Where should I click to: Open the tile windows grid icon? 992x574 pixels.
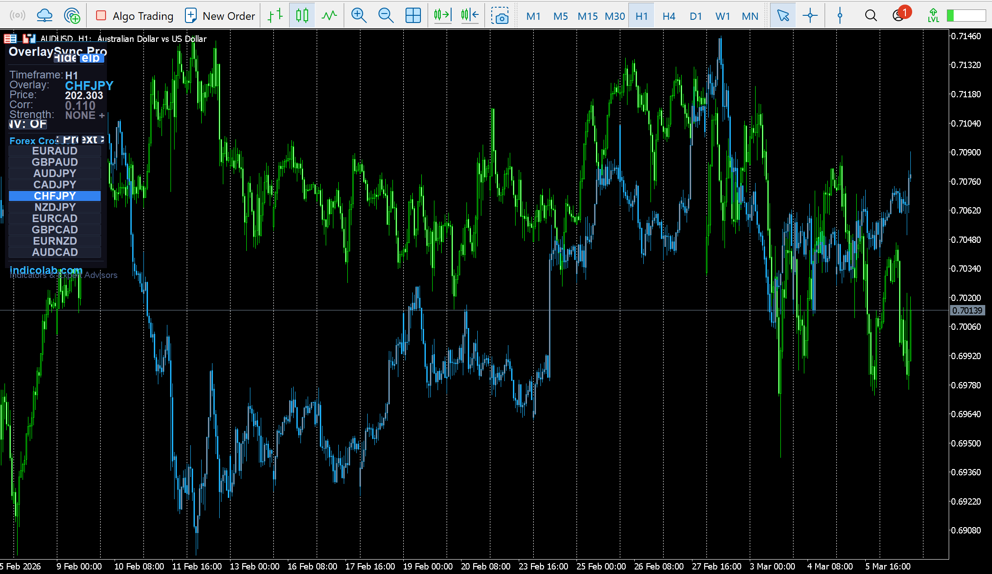pyautogui.click(x=413, y=16)
